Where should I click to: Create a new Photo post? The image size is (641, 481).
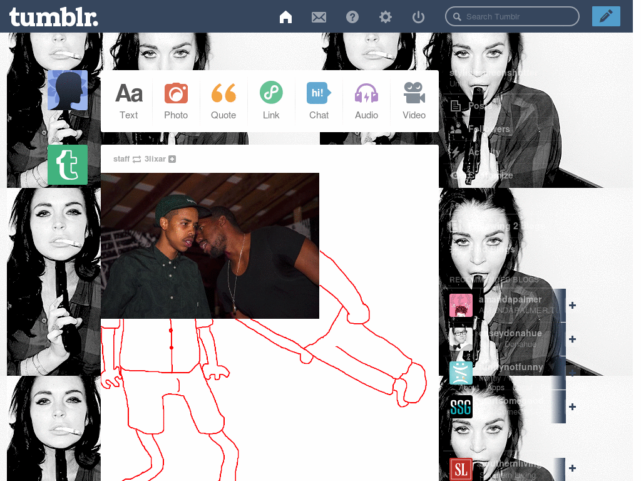[x=176, y=101]
